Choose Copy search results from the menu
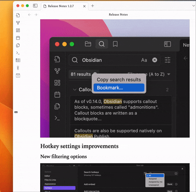This screenshot has height=192, width=196. point(119,80)
